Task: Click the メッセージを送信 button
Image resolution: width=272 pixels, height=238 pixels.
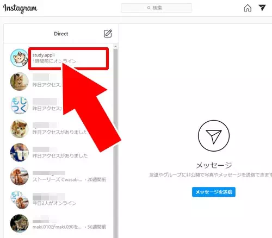Action: click(x=214, y=192)
